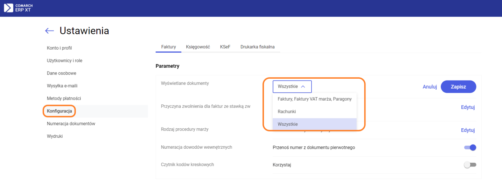The height and width of the screenshot is (182, 502).
Task: Enable the Czytnik kodów kreskowych toggle
Action: click(x=470, y=165)
